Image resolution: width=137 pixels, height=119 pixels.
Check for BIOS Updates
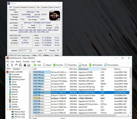[90, 65]
